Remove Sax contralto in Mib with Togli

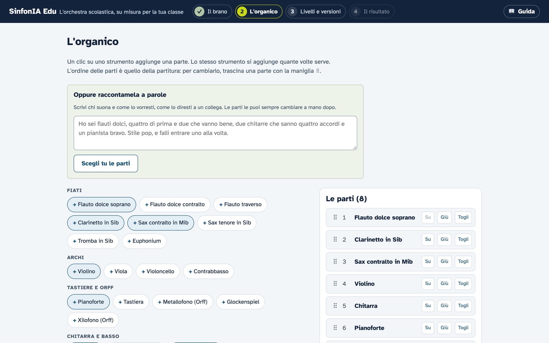pyautogui.click(x=463, y=261)
